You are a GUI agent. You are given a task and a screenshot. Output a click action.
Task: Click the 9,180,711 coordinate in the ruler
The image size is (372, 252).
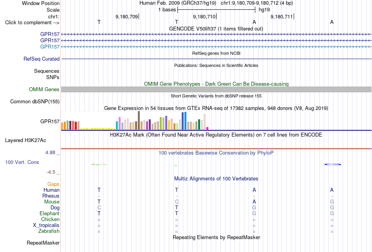pos(282,16)
